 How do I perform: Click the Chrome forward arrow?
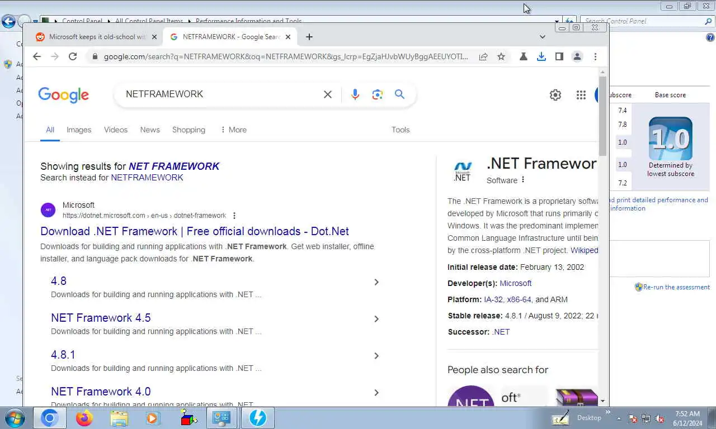click(x=55, y=56)
